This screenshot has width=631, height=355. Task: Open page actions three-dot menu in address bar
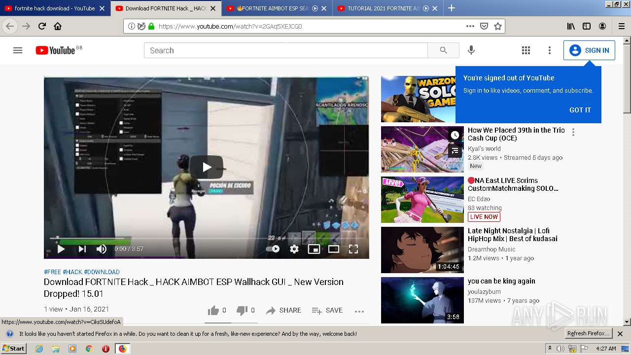470,26
